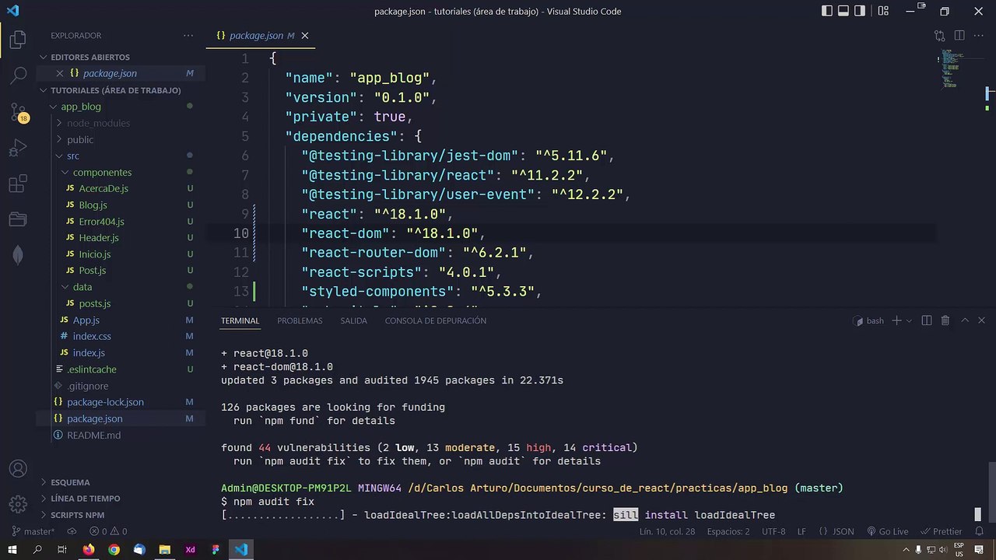Maximize the terminal panel size
The height and width of the screenshot is (560, 996).
965,320
